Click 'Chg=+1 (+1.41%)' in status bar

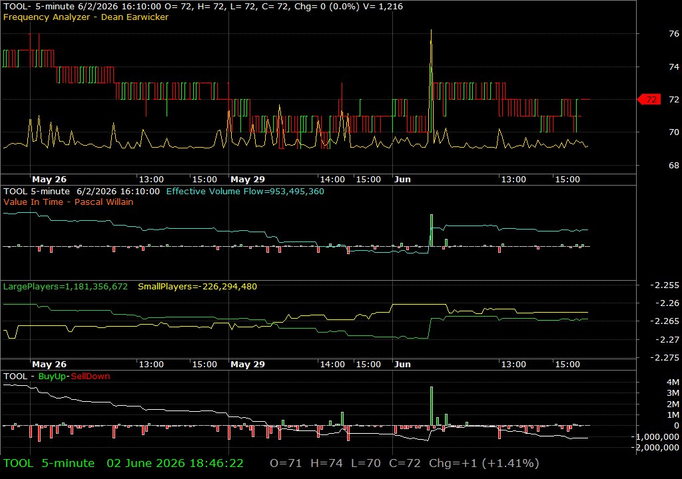484,463
